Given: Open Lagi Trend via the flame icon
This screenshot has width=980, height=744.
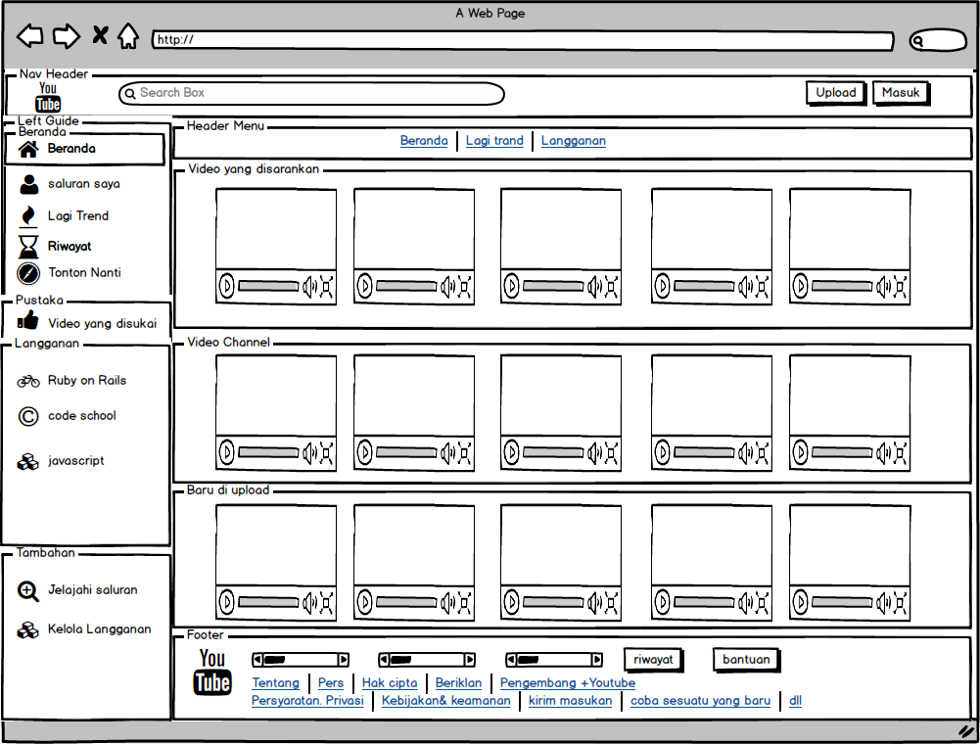Looking at the screenshot, I should 28,215.
